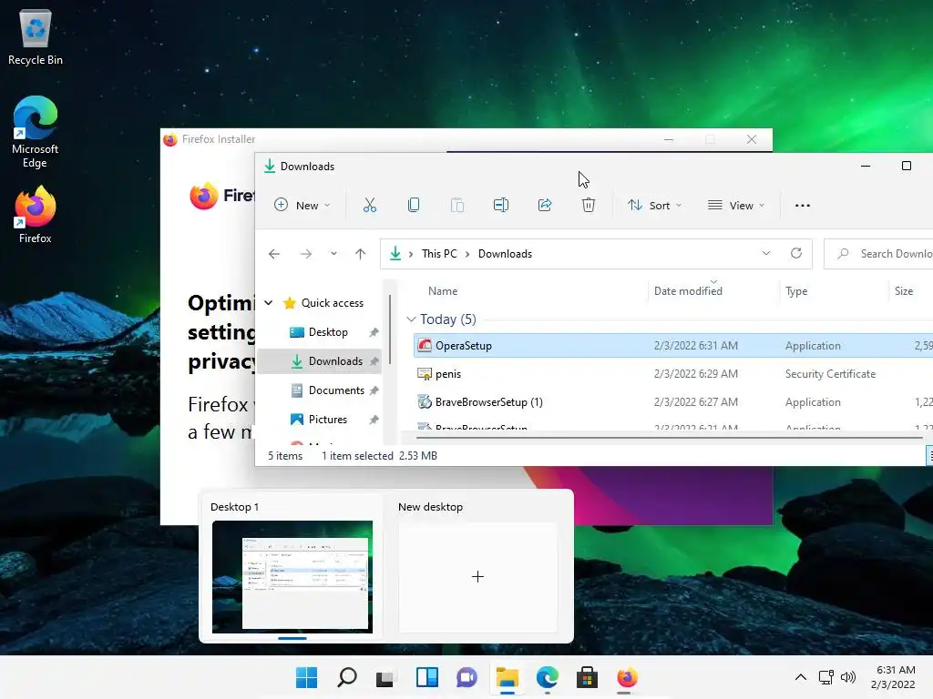The height and width of the screenshot is (699, 933).
Task: Click horizontal scrollbar in file list
Action: pyautogui.click(x=670, y=438)
